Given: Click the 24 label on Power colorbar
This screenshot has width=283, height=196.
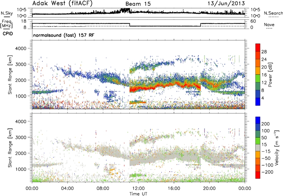Looking at the screenshot, I should click(264, 59).
